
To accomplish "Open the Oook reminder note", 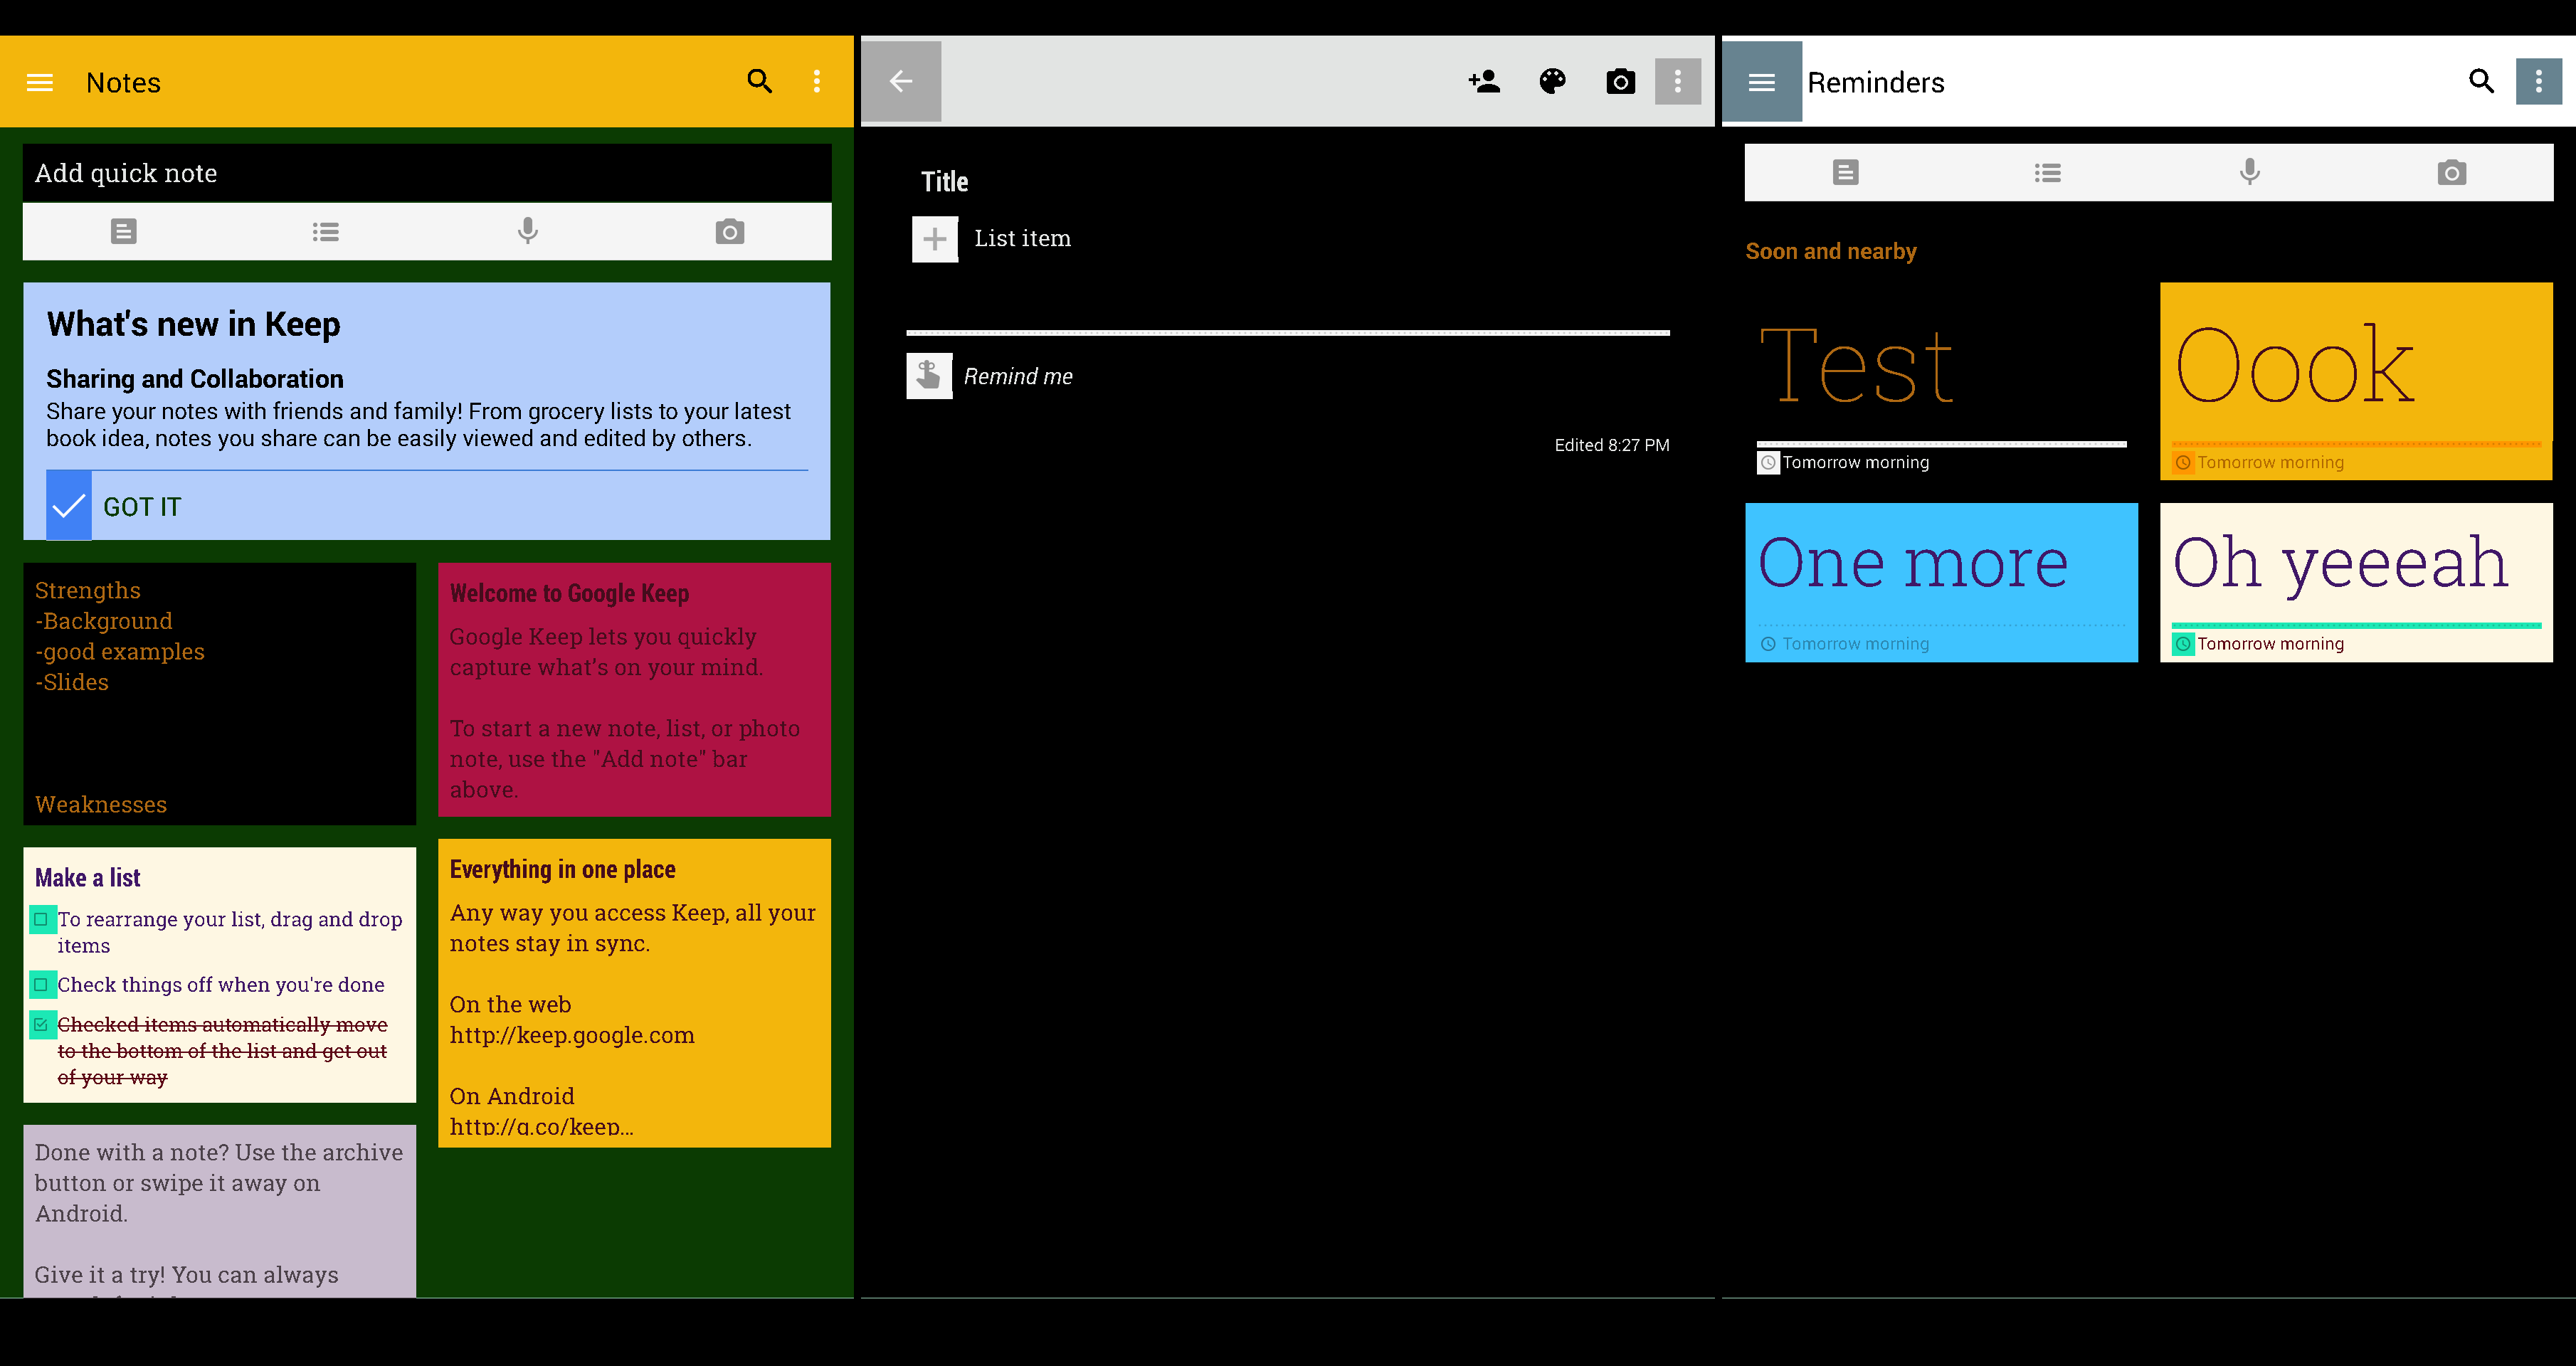I will tap(2356, 381).
